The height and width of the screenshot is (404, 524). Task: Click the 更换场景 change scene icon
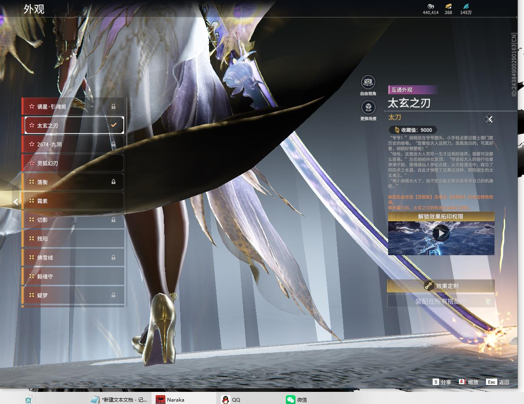(x=368, y=108)
